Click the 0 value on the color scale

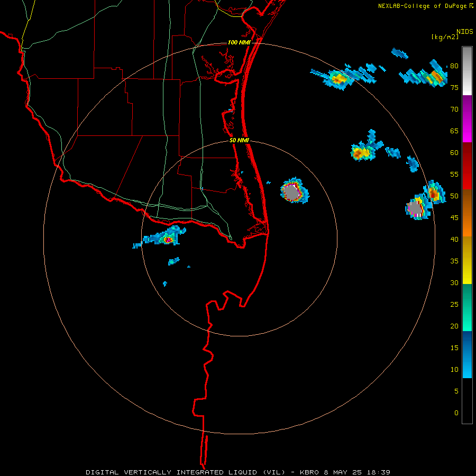coord(456,413)
